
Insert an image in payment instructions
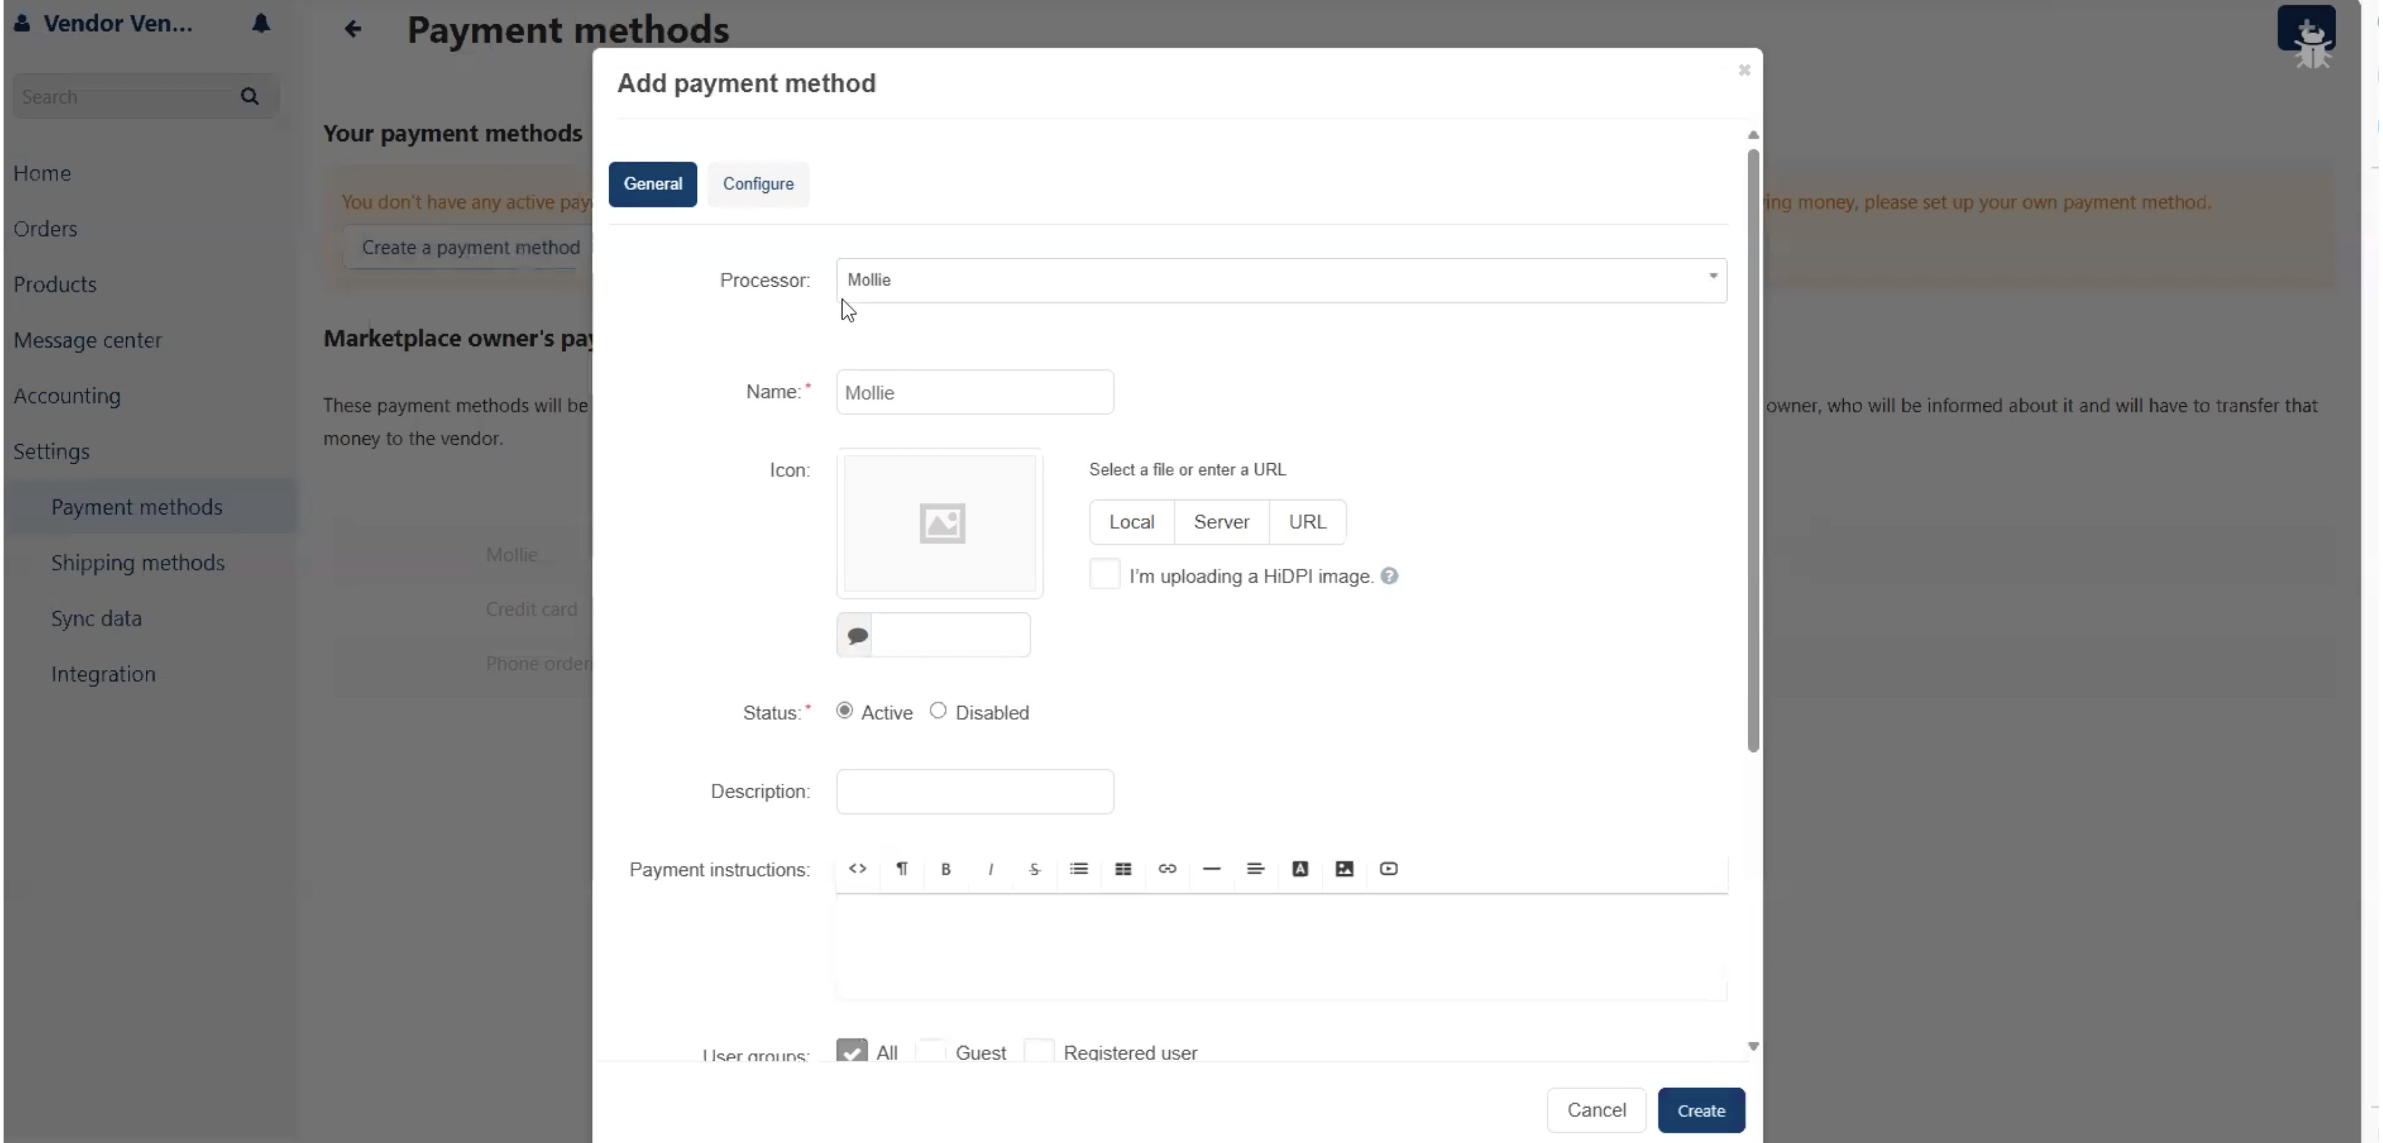[1344, 868]
